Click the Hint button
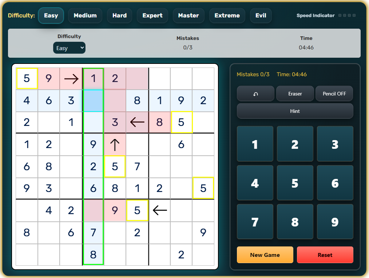 (295, 111)
